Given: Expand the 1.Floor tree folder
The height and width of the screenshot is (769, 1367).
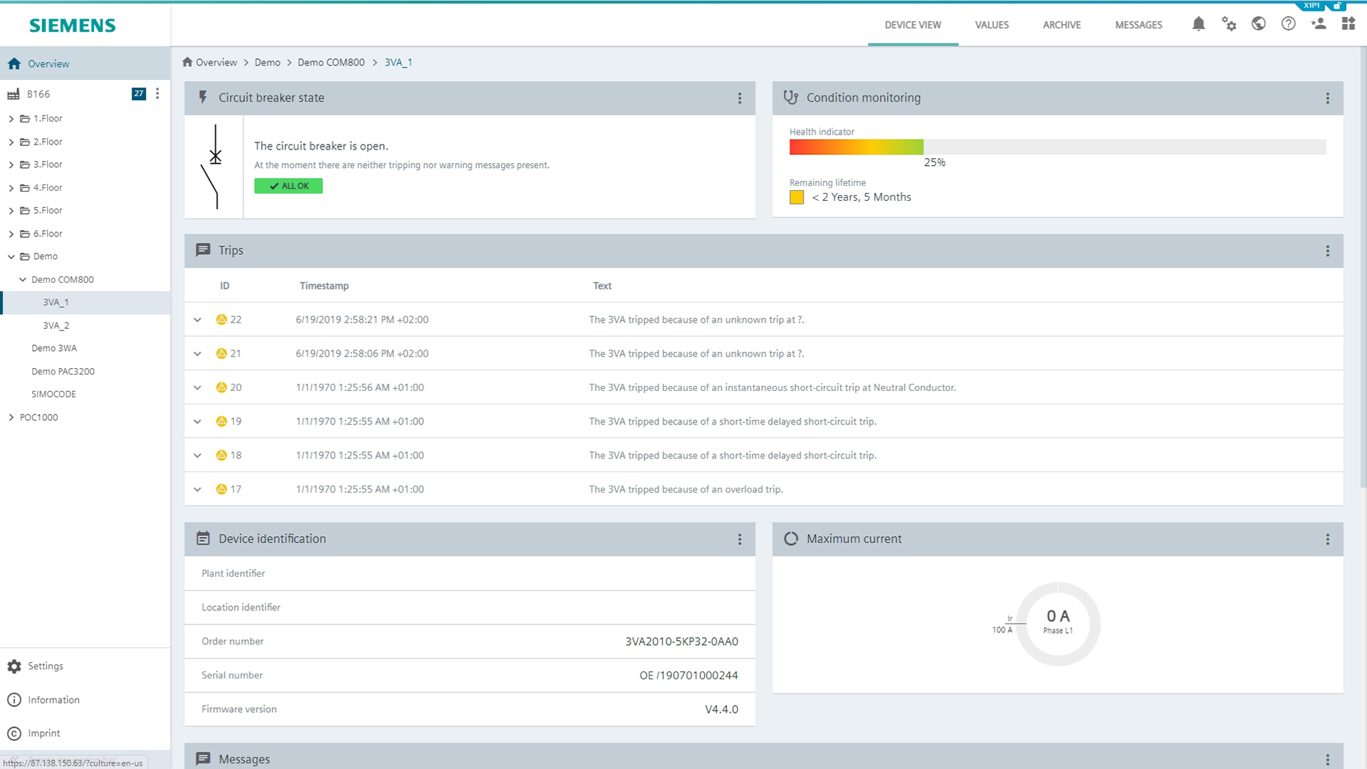Looking at the screenshot, I should pos(11,119).
